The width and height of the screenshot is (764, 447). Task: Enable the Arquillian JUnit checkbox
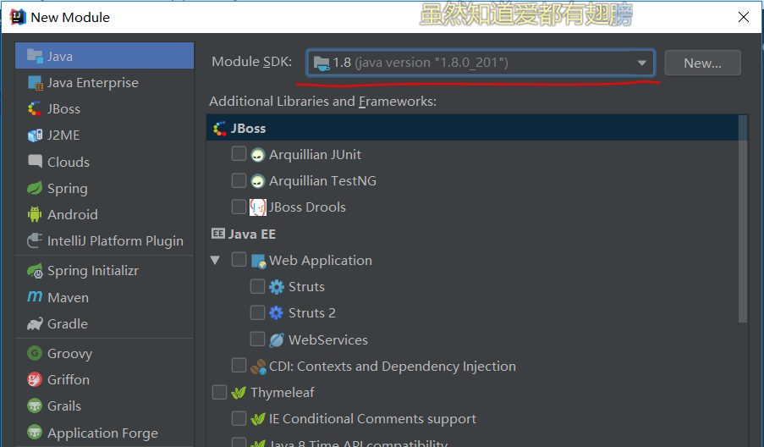point(239,153)
